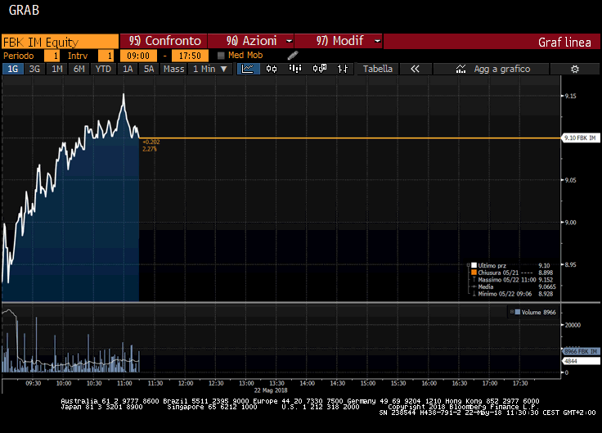Viewport: 602px width, 433px height.
Task: Select the 6M range button
Action: [79, 70]
